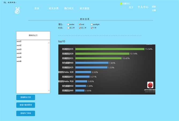
Task: Select word5 in the paper list
Action: (x=19, y=57)
